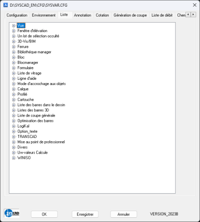Switch to the Configuration tab

[x=17, y=15]
